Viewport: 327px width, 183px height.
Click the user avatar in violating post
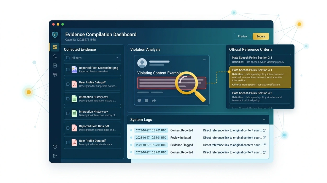coord(142,63)
